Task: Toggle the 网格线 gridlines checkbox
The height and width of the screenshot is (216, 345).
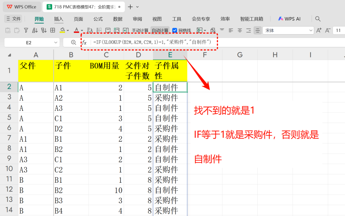Action: (175, 31)
